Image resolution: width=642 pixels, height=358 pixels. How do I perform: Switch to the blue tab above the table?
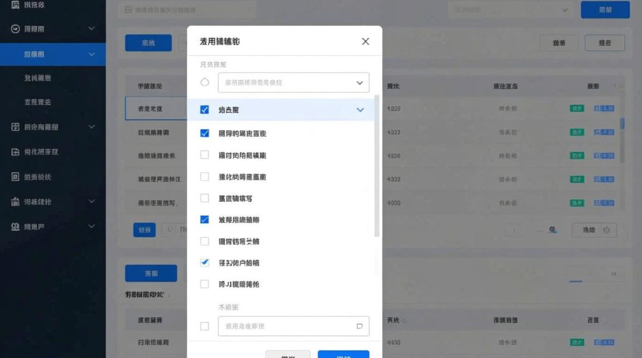click(148, 42)
